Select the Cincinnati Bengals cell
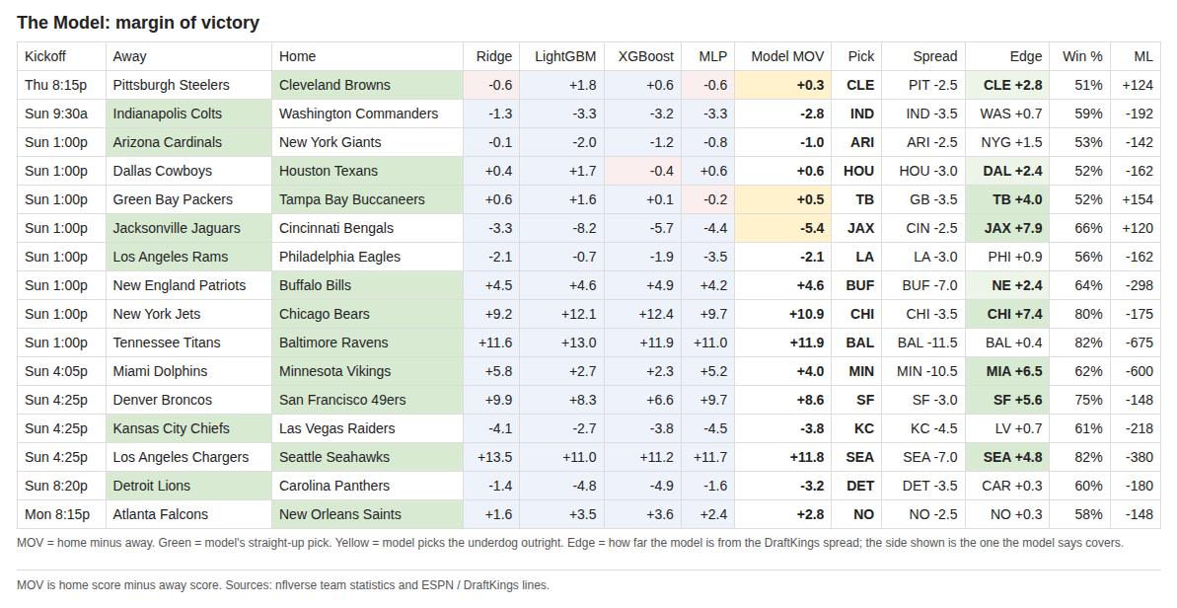This screenshot has height=608, width=1177. click(367, 228)
